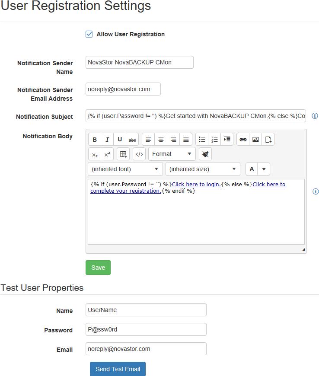This screenshot has height=376, width=319.
Task: Focus the Notification Subject field
Action: pos(196,116)
